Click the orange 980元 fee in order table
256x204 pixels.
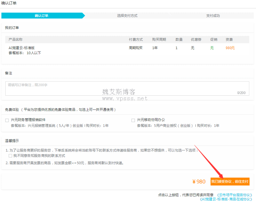[x=230, y=48]
